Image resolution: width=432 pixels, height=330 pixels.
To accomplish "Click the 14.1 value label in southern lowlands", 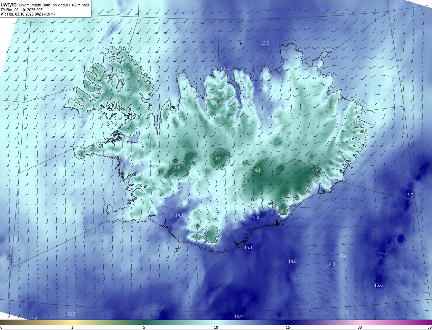I will tap(179, 215).
